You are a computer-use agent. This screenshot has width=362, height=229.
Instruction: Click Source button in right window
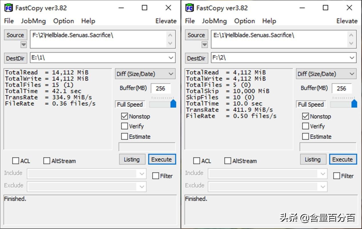(x=196, y=35)
